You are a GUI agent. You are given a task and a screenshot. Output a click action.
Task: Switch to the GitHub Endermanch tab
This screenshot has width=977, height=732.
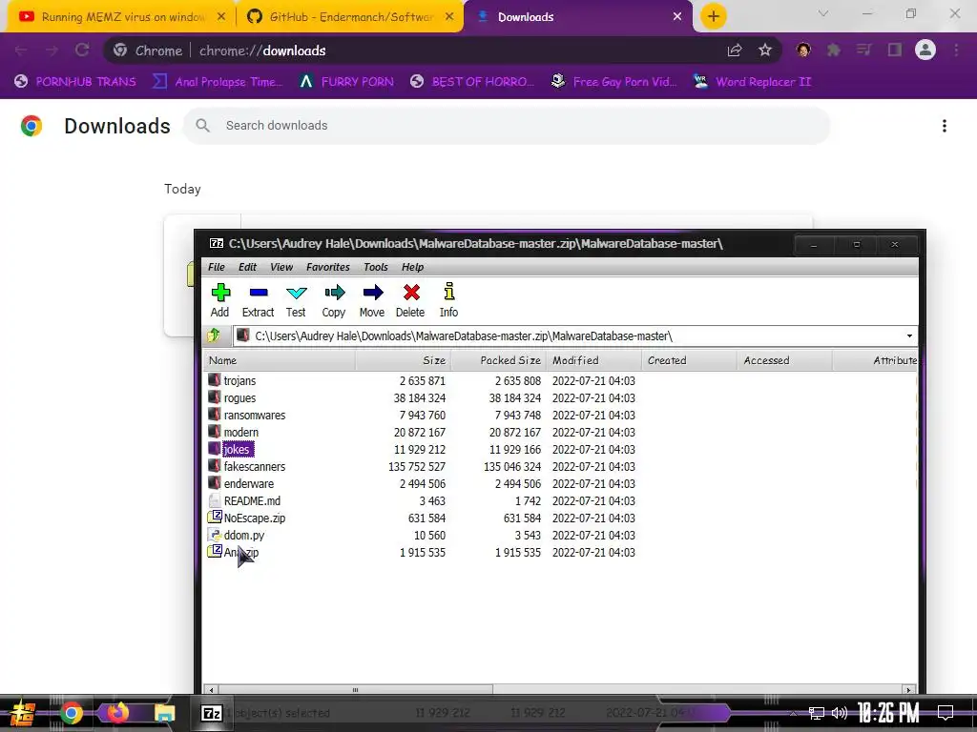point(350,17)
